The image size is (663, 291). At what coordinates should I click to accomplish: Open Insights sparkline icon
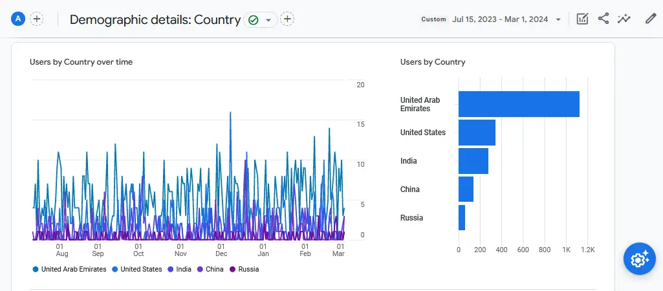tap(624, 19)
